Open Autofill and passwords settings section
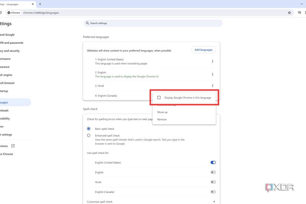 [x=11, y=43]
